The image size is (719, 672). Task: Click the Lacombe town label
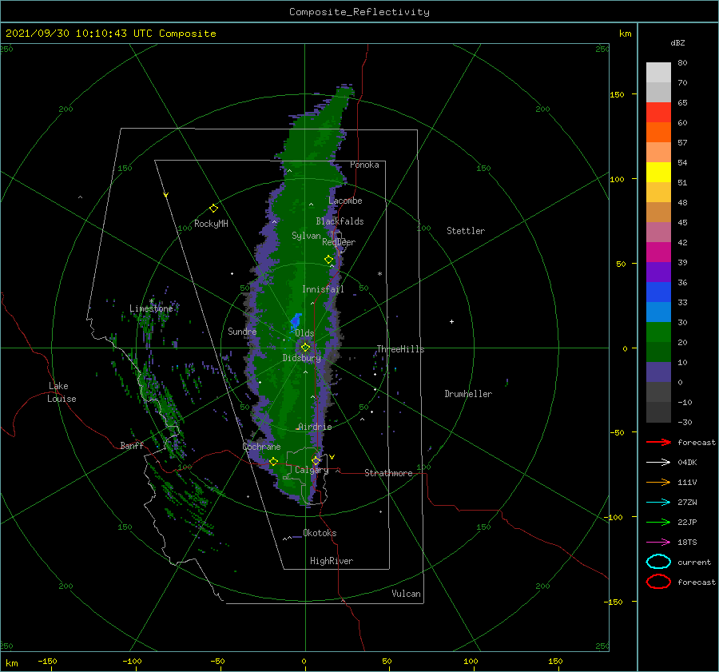pos(345,201)
